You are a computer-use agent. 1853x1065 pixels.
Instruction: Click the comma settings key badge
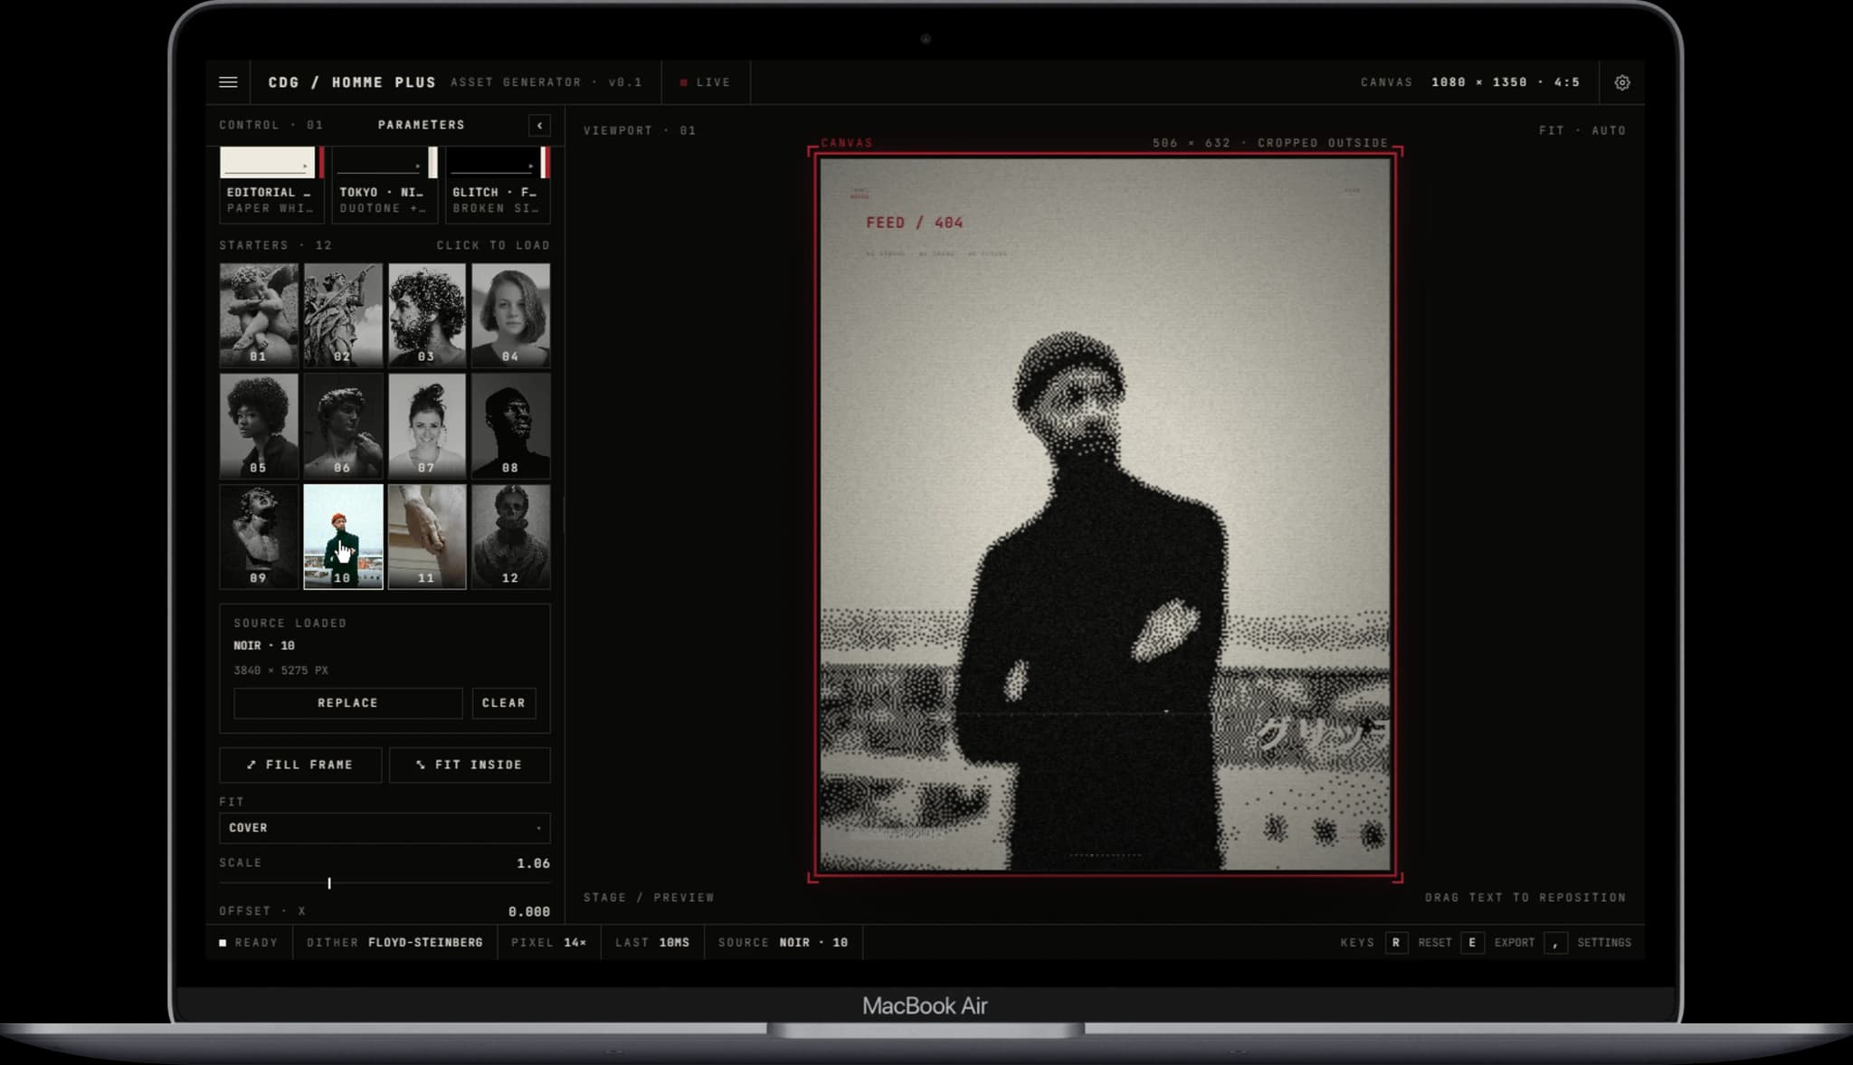click(1555, 943)
